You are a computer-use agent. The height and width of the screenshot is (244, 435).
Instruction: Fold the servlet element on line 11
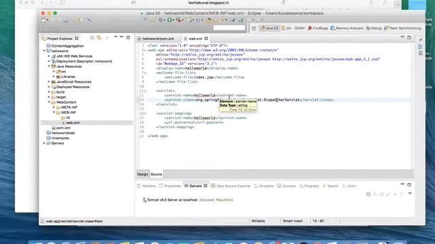(145, 91)
